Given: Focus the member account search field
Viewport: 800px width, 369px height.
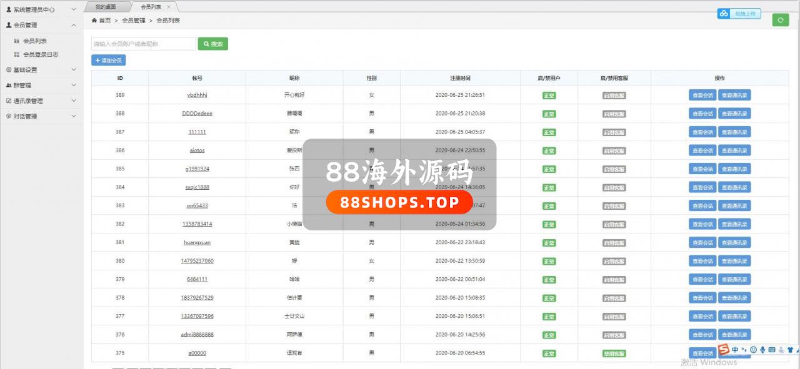Looking at the screenshot, I should 144,44.
